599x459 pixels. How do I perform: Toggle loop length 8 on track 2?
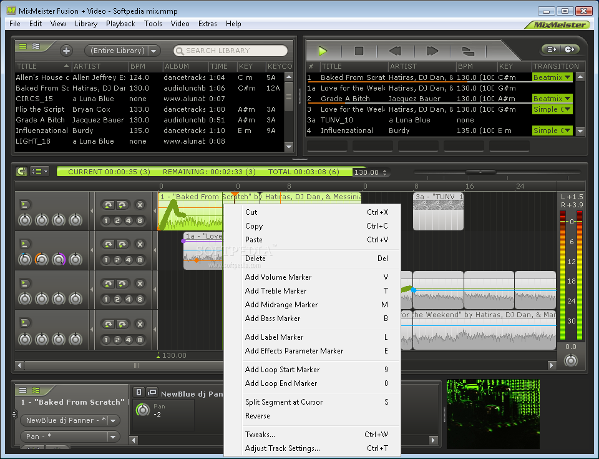click(x=140, y=260)
